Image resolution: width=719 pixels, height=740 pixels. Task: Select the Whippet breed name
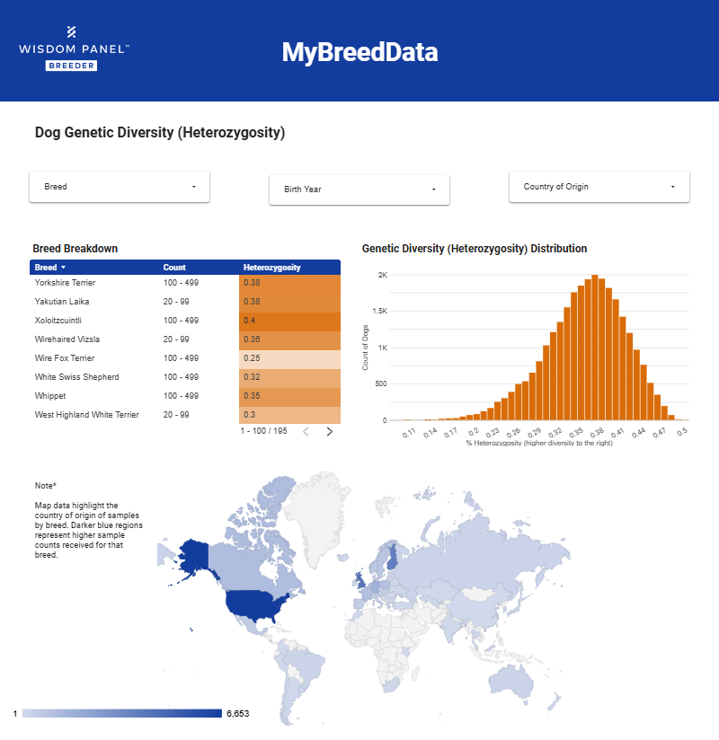tap(50, 396)
